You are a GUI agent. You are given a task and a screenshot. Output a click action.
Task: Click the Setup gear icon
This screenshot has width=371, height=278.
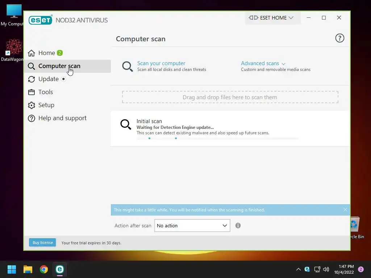point(32,105)
